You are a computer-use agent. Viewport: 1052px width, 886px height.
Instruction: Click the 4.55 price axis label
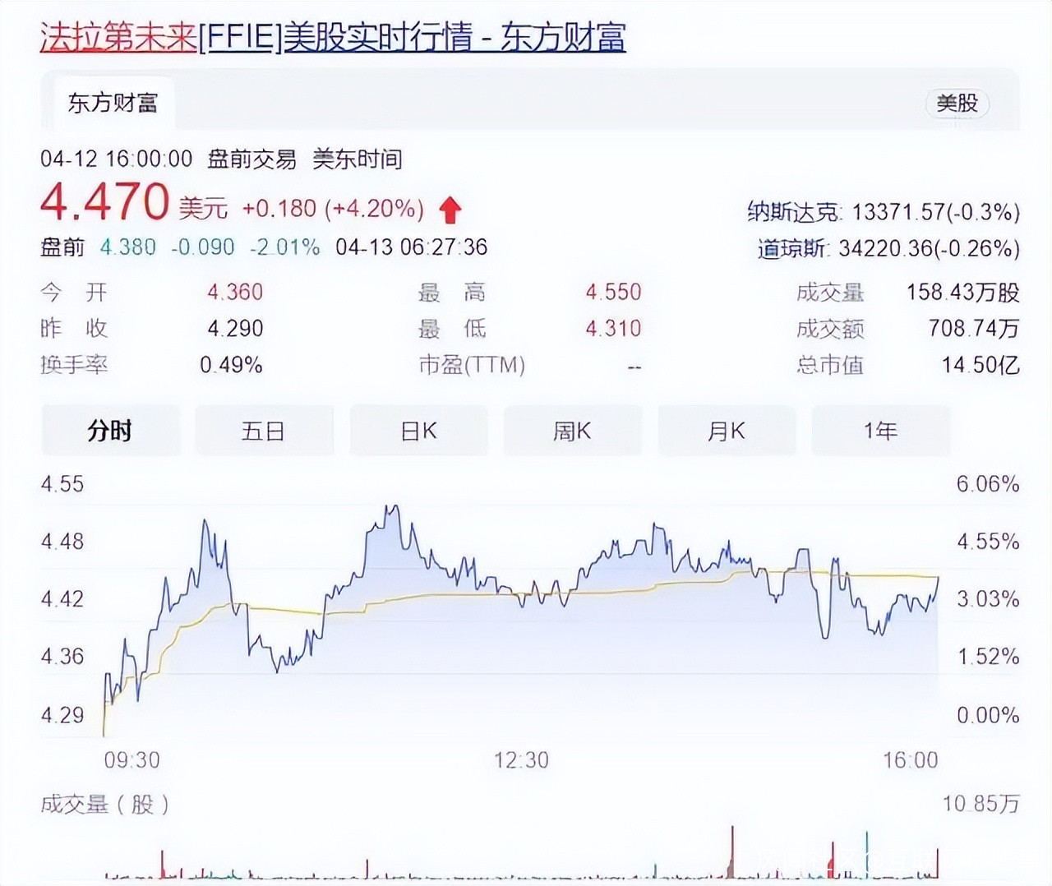tap(62, 483)
